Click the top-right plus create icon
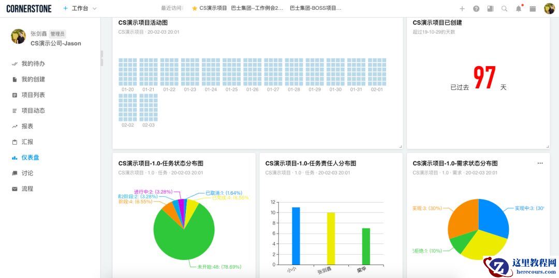 pos(462,9)
